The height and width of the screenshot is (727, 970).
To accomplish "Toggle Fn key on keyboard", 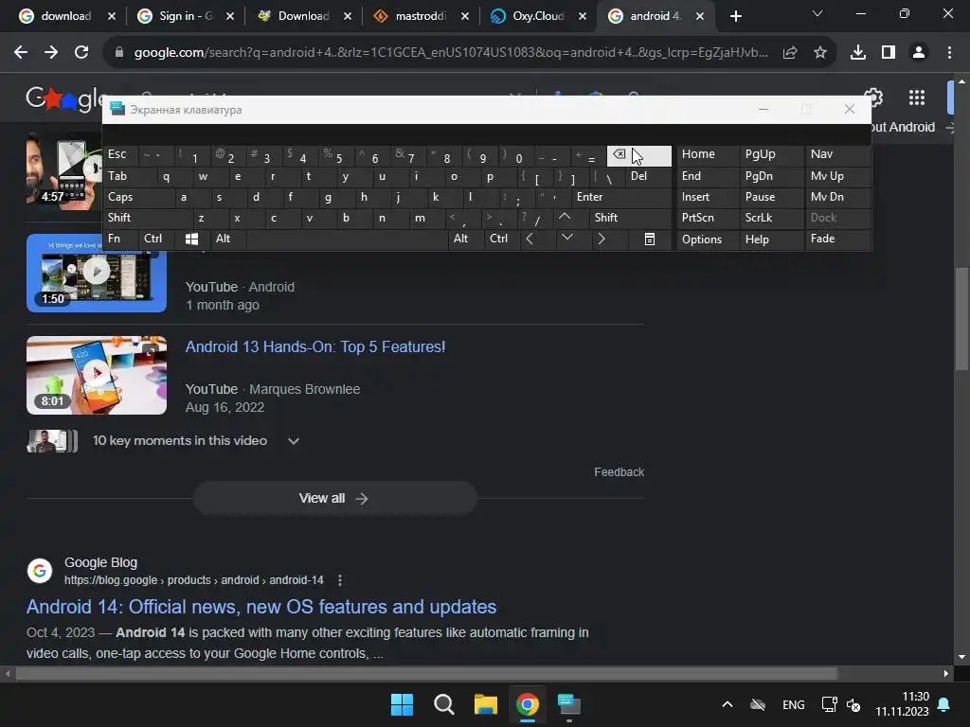I will pos(120,239).
